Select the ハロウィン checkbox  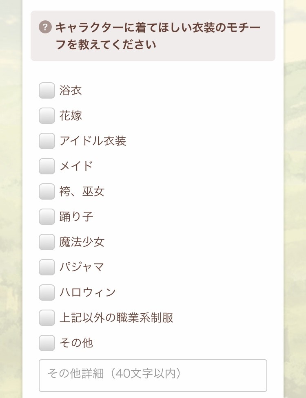point(46,292)
